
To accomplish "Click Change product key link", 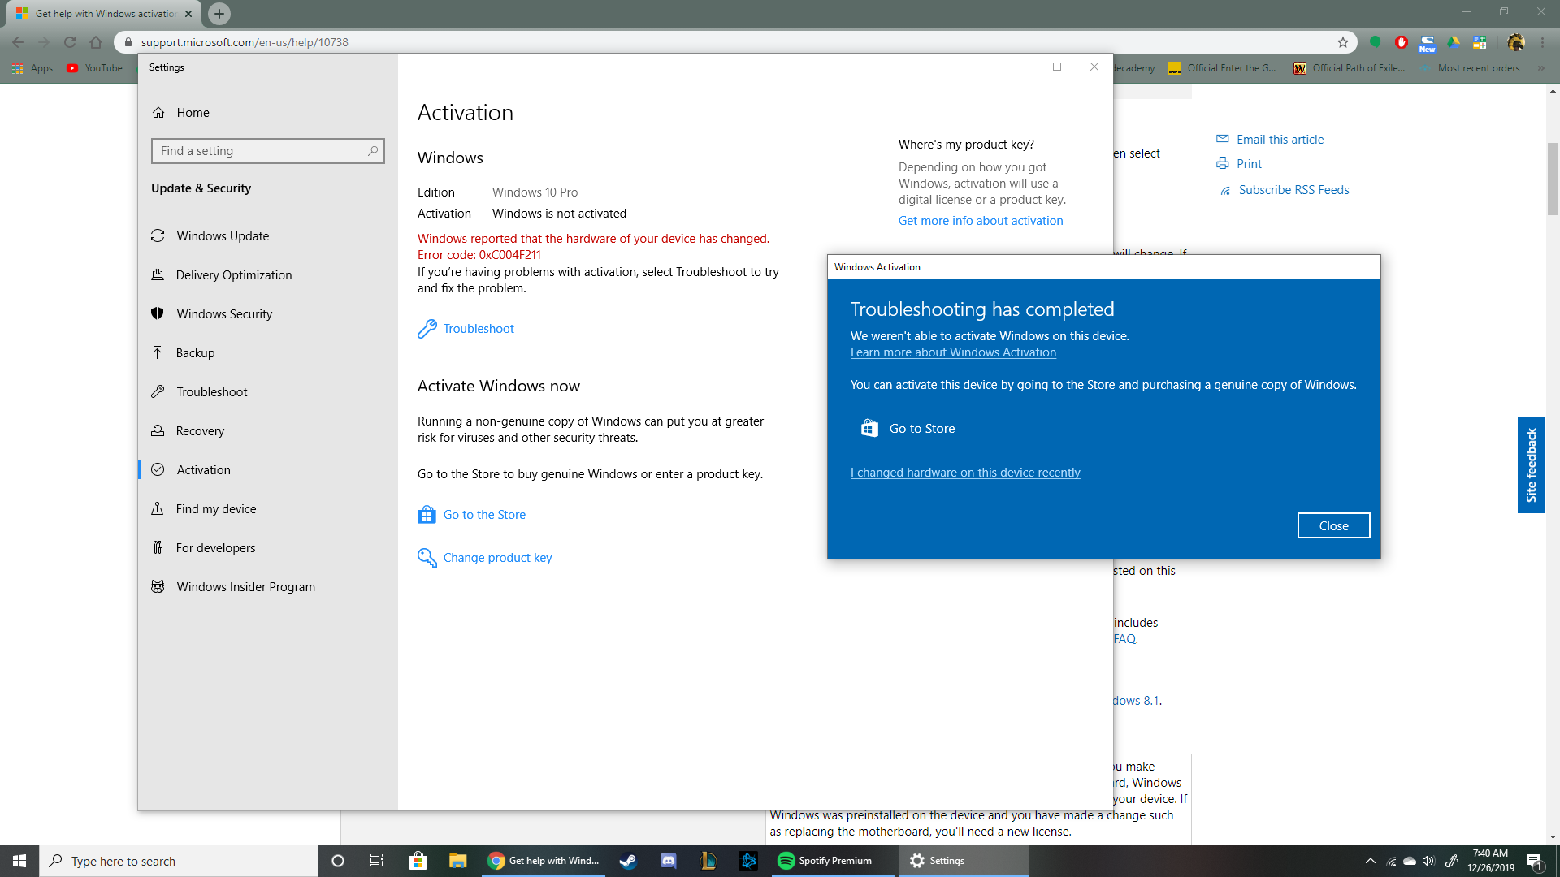I will [485, 558].
